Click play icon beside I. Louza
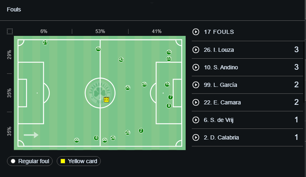306x177 pixels. click(x=196, y=50)
